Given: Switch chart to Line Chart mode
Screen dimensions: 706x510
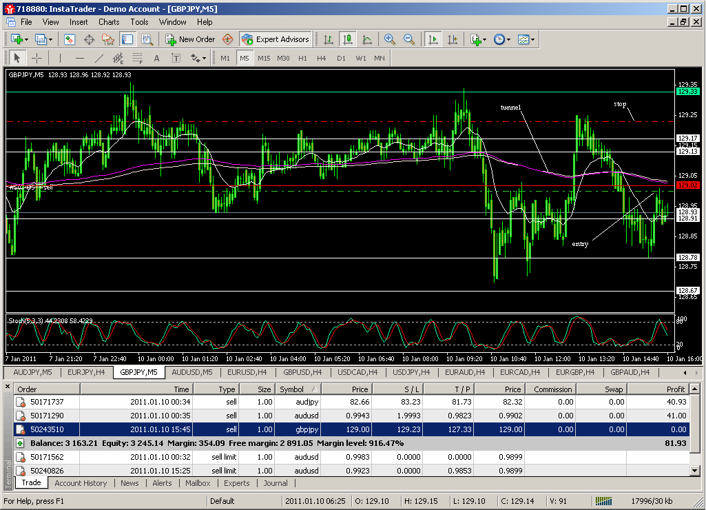Looking at the screenshot, I should click(367, 40).
